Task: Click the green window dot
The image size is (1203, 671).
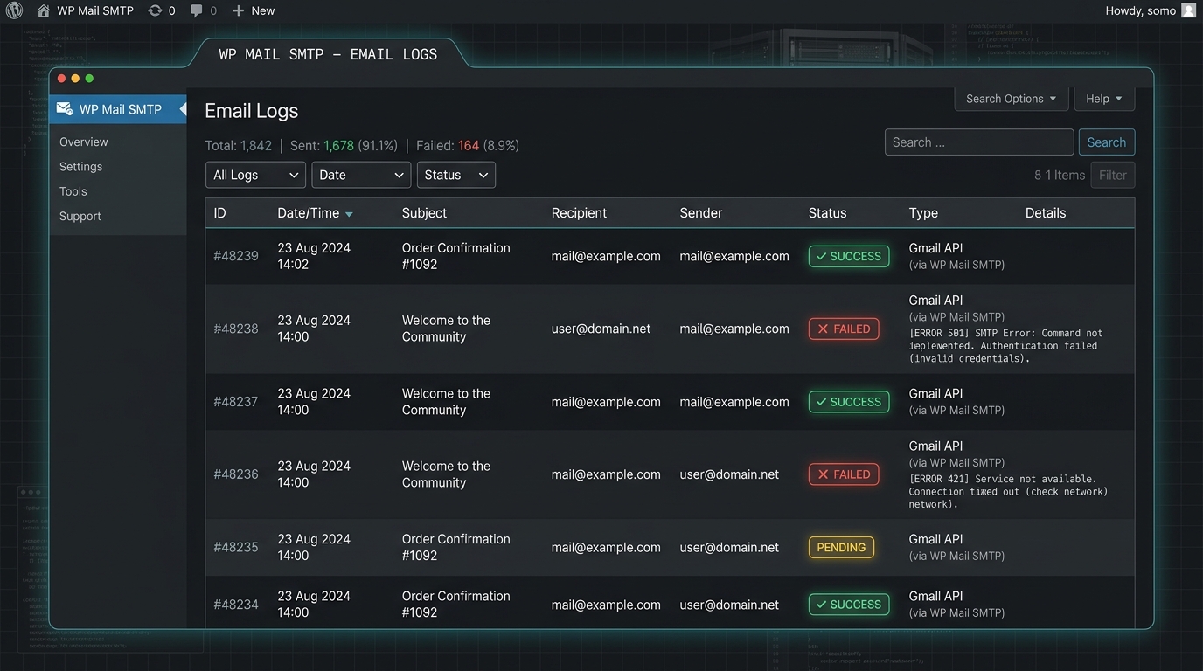Action: [x=89, y=79]
